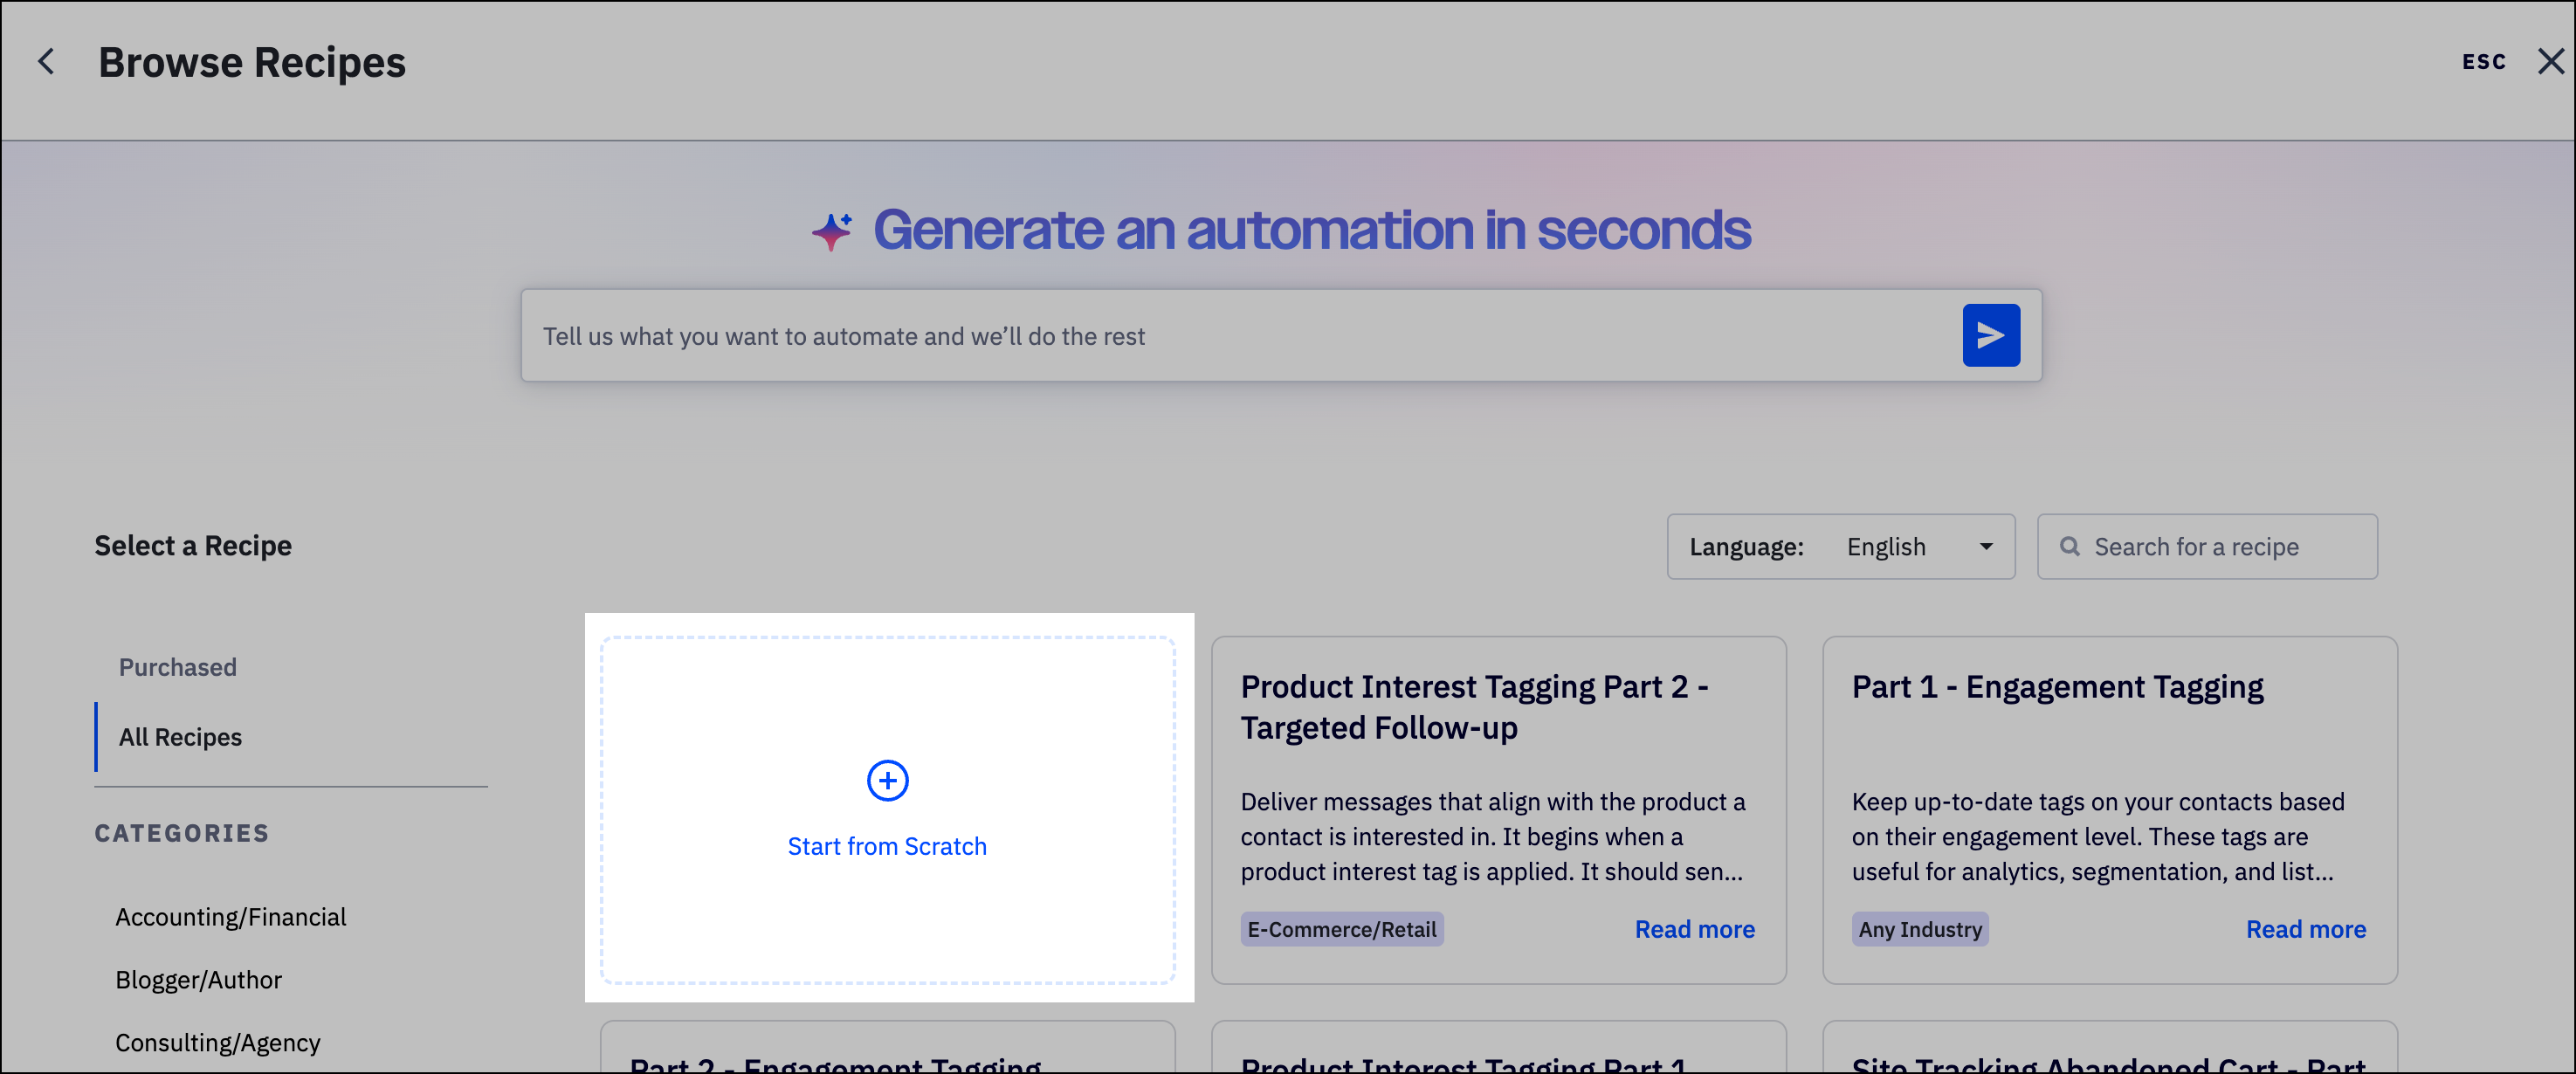Click the AI sparkle icon next to the heading

pyautogui.click(x=830, y=230)
